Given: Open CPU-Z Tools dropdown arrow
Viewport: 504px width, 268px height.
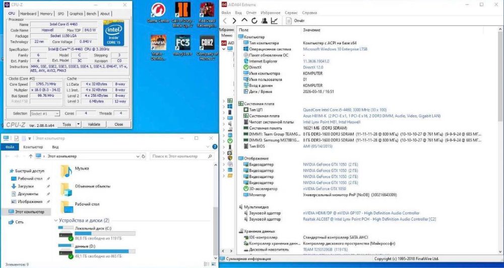Looking at the screenshot, I should 78,124.
